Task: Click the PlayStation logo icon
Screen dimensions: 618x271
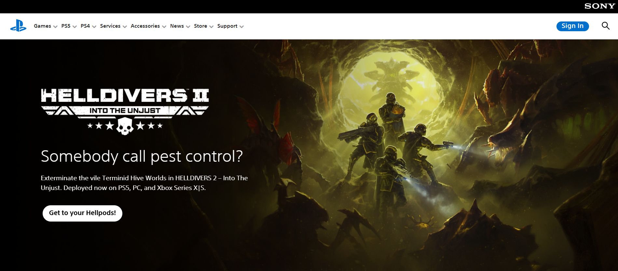Action: coord(18,26)
